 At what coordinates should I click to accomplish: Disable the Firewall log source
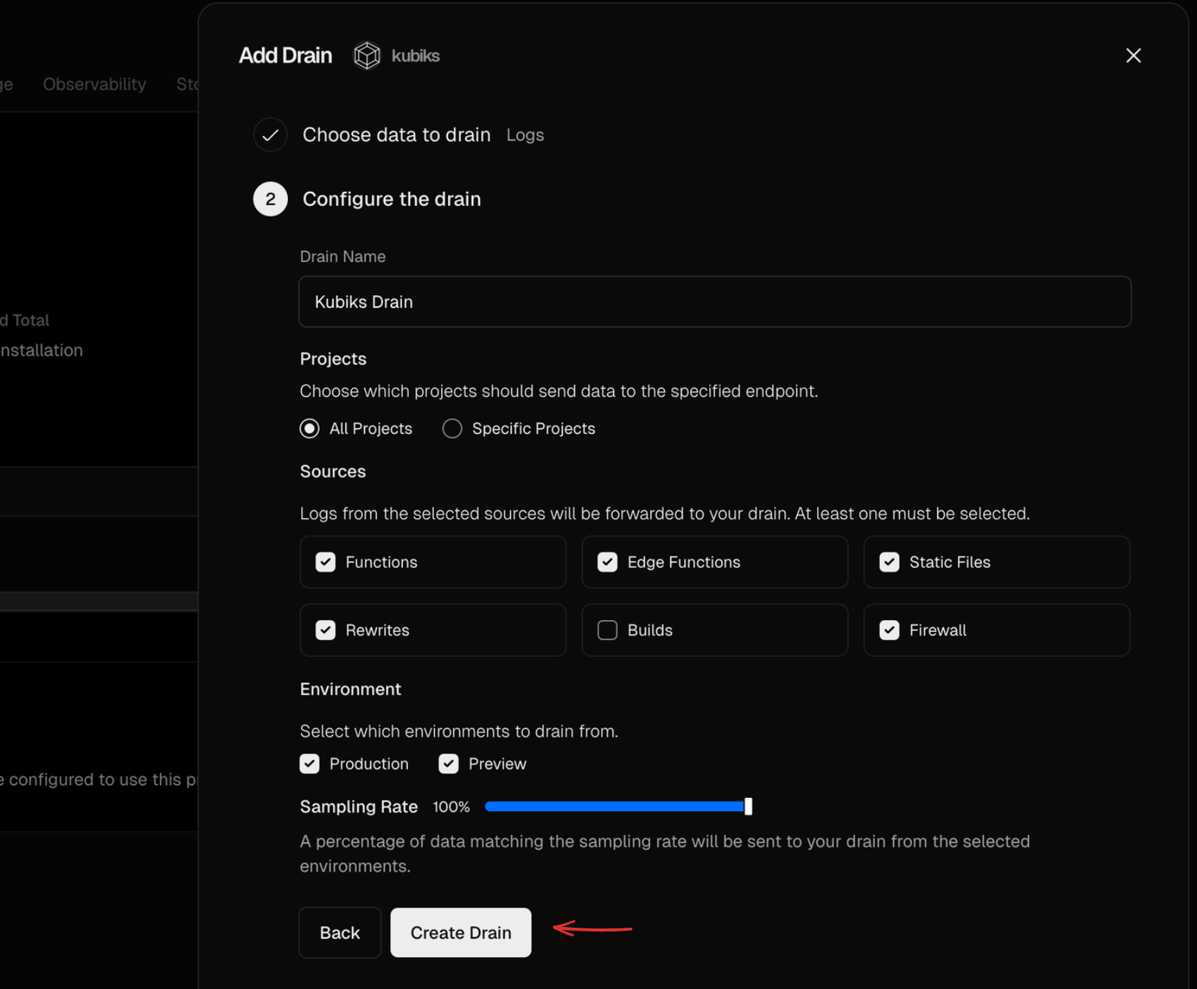point(889,630)
